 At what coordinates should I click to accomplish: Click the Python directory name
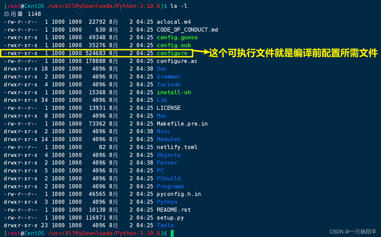pyautogui.click(x=167, y=202)
